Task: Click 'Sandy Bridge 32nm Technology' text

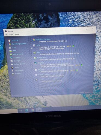Action: (x=52, y=49)
